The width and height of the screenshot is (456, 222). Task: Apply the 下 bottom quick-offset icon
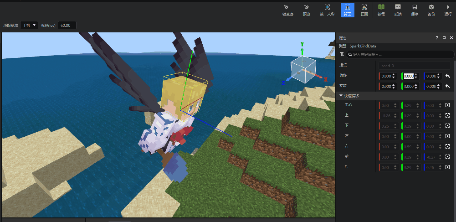pos(447,126)
